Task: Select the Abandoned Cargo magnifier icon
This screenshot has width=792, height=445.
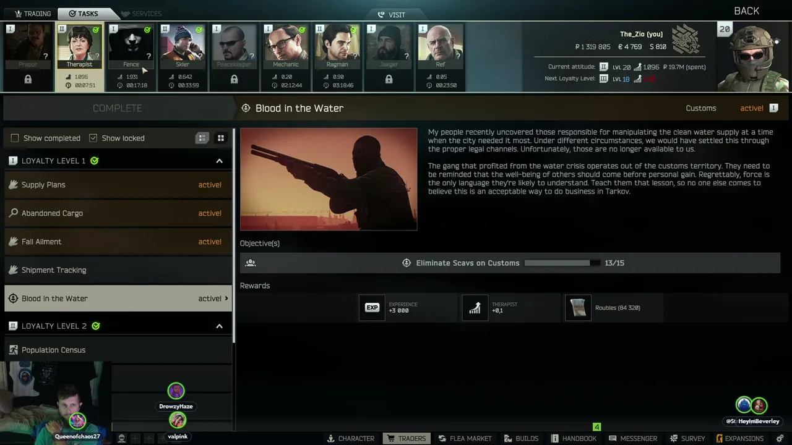Action: point(13,213)
